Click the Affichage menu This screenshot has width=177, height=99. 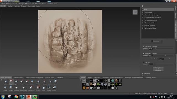[x=28, y=4]
